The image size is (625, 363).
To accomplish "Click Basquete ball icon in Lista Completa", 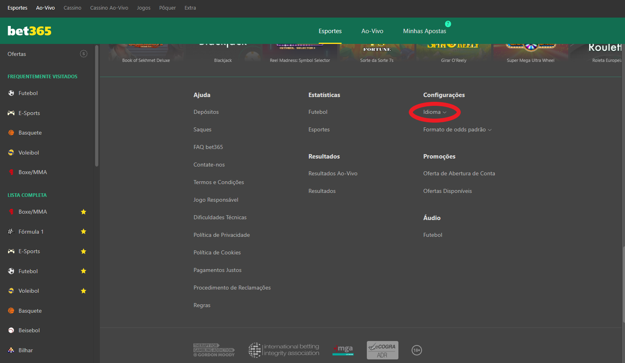I will pos(11,311).
